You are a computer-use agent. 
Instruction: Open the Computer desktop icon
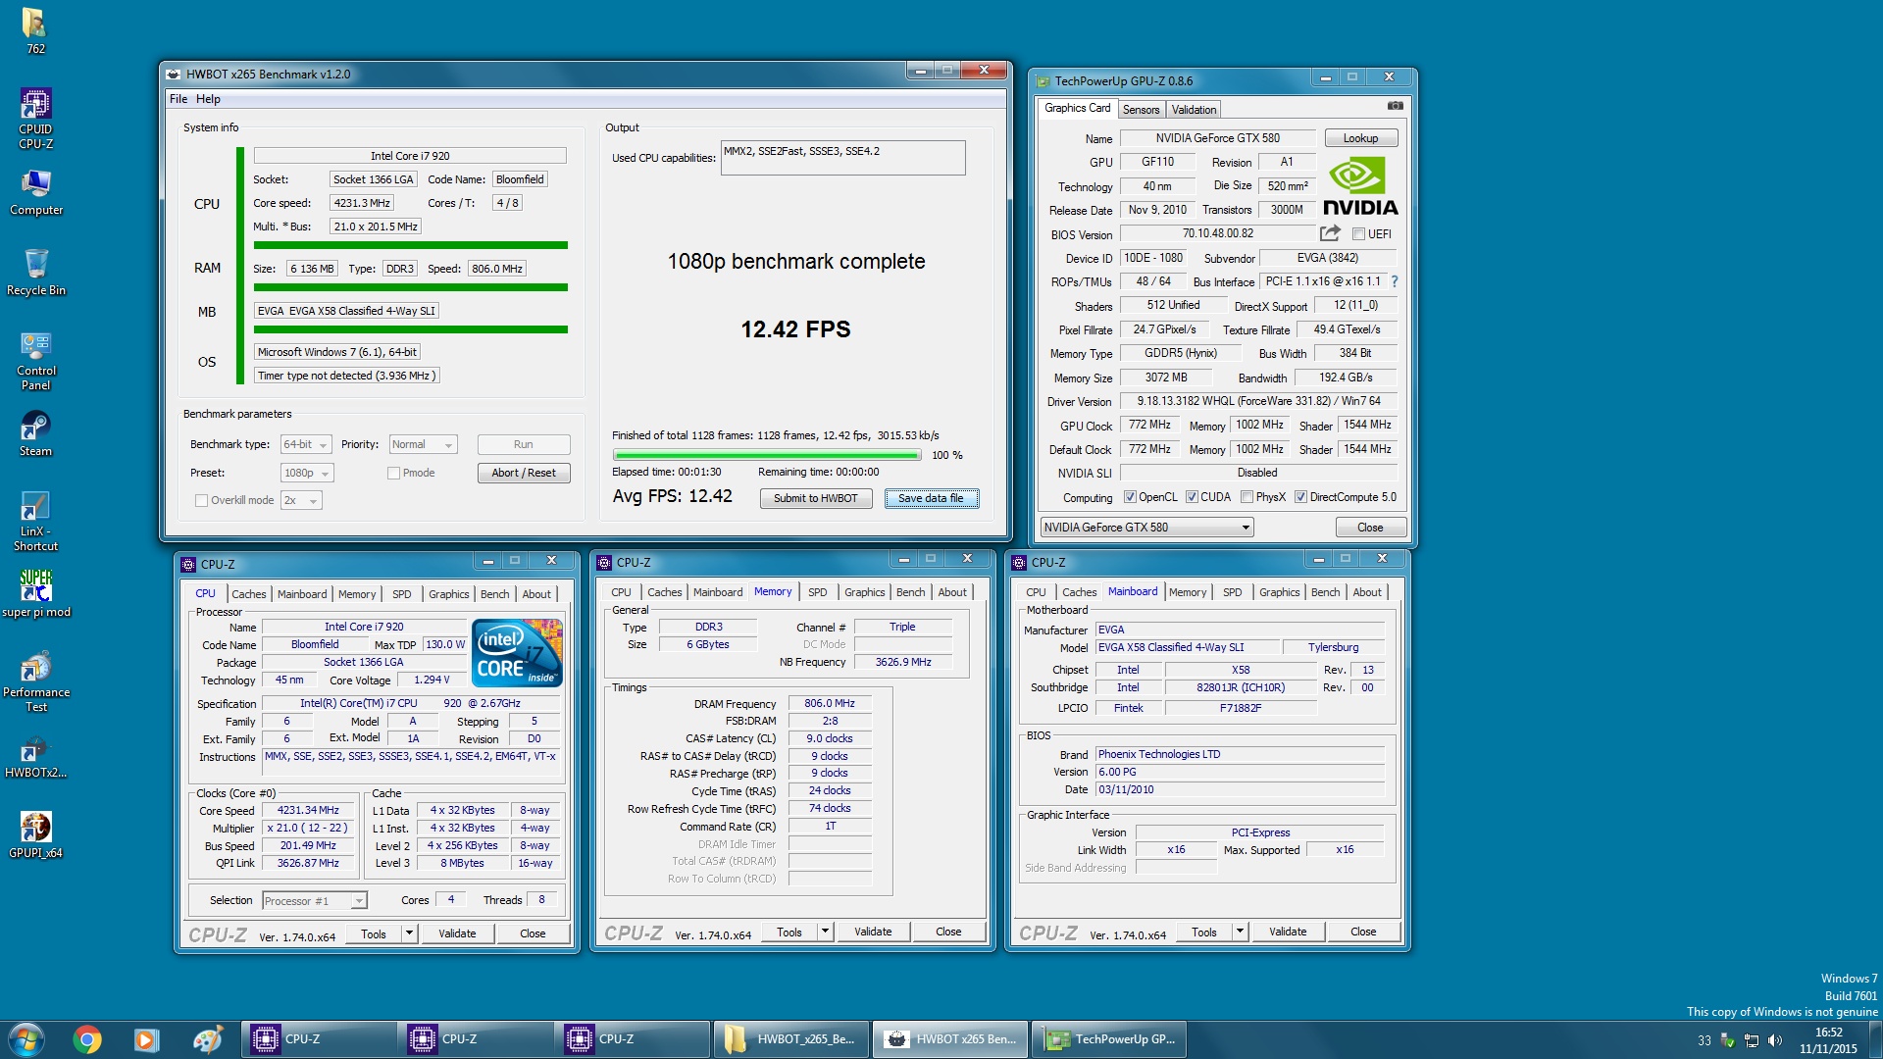click(x=35, y=192)
